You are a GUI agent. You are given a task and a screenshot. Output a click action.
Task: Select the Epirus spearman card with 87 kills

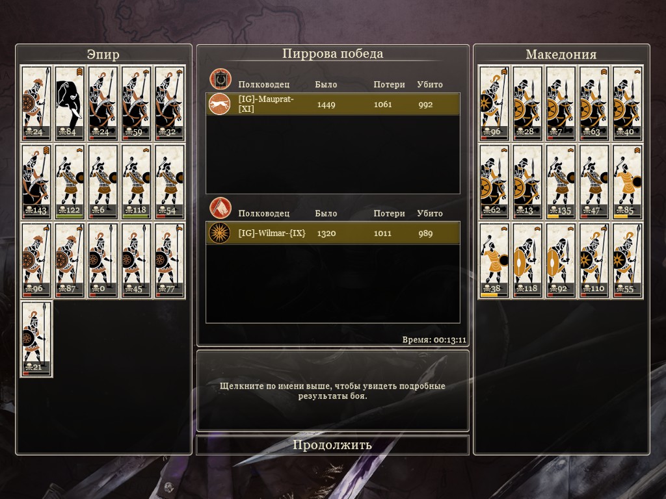click(x=70, y=261)
